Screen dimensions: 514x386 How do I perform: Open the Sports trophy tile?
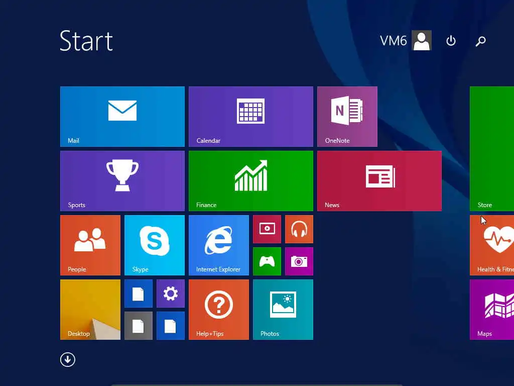[x=122, y=181]
